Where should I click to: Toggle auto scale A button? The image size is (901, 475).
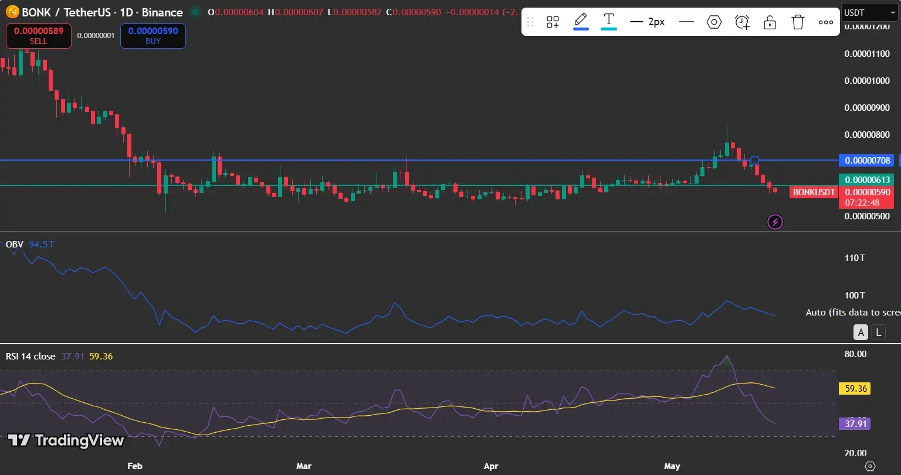pyautogui.click(x=861, y=333)
